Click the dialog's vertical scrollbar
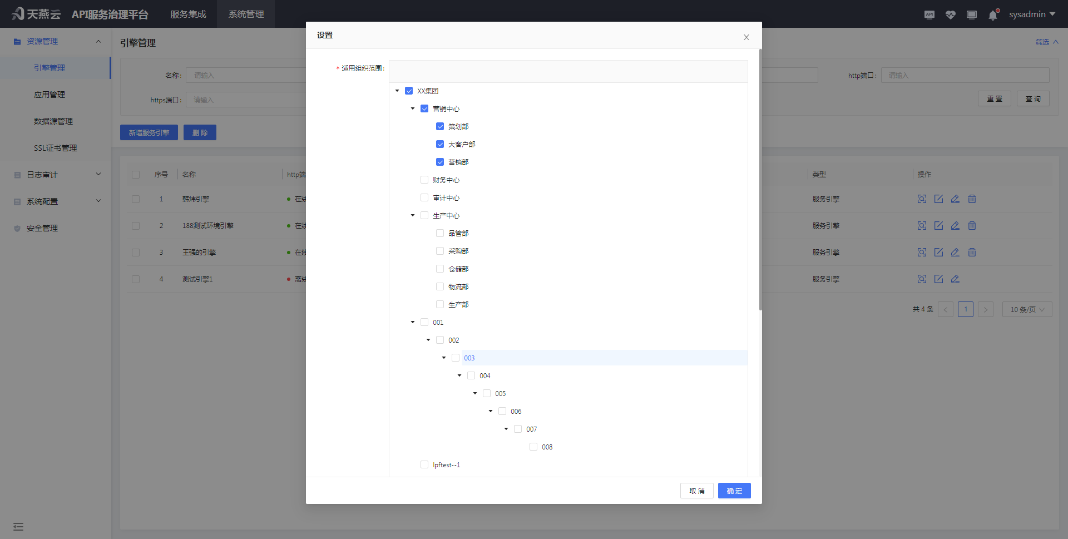The height and width of the screenshot is (539, 1068). 760,178
